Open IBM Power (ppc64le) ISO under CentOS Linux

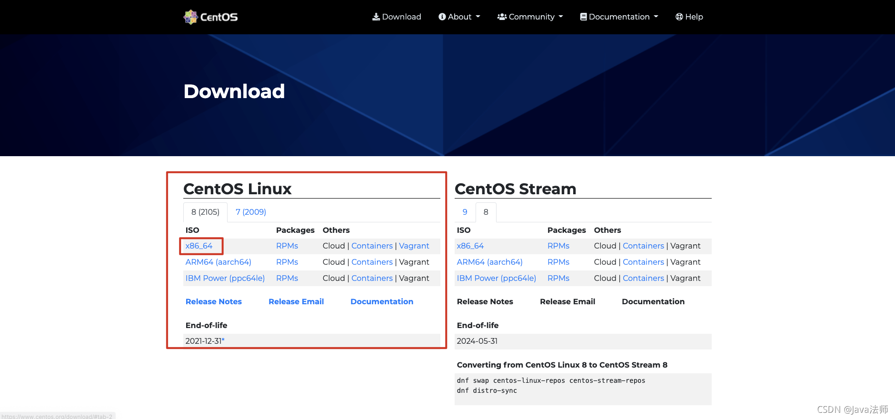[225, 278]
